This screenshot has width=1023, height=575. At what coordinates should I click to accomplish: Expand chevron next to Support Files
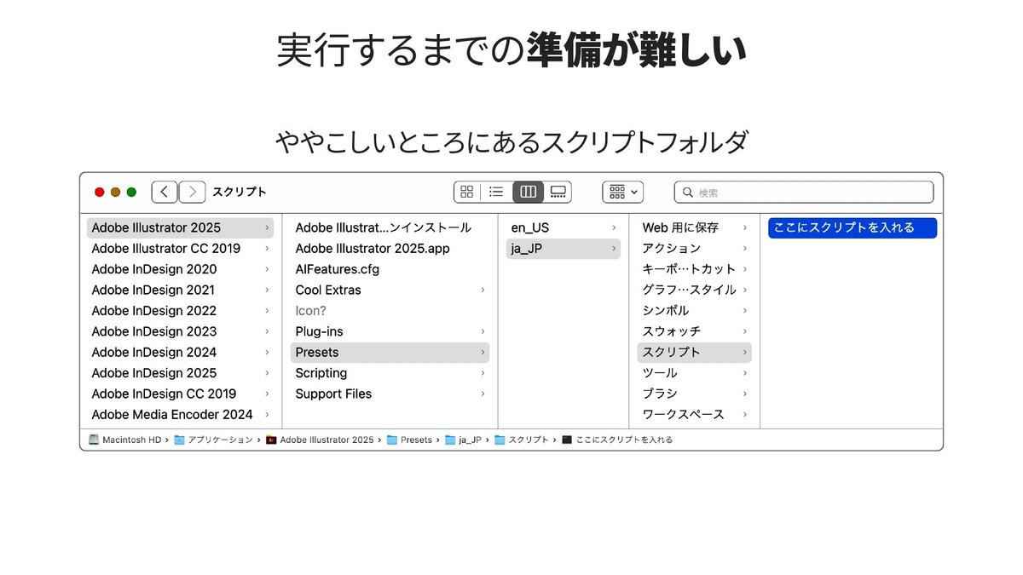pyautogui.click(x=483, y=394)
